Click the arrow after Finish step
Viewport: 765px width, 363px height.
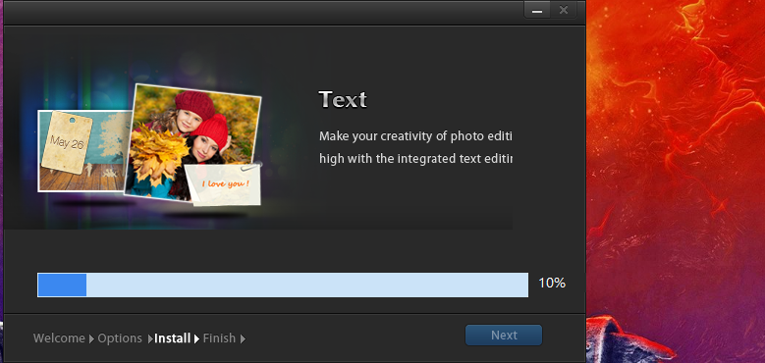243,338
